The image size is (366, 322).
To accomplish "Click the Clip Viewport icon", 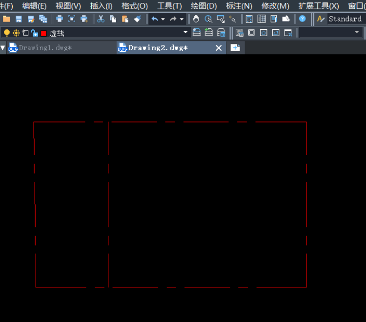I will pos(288,33).
